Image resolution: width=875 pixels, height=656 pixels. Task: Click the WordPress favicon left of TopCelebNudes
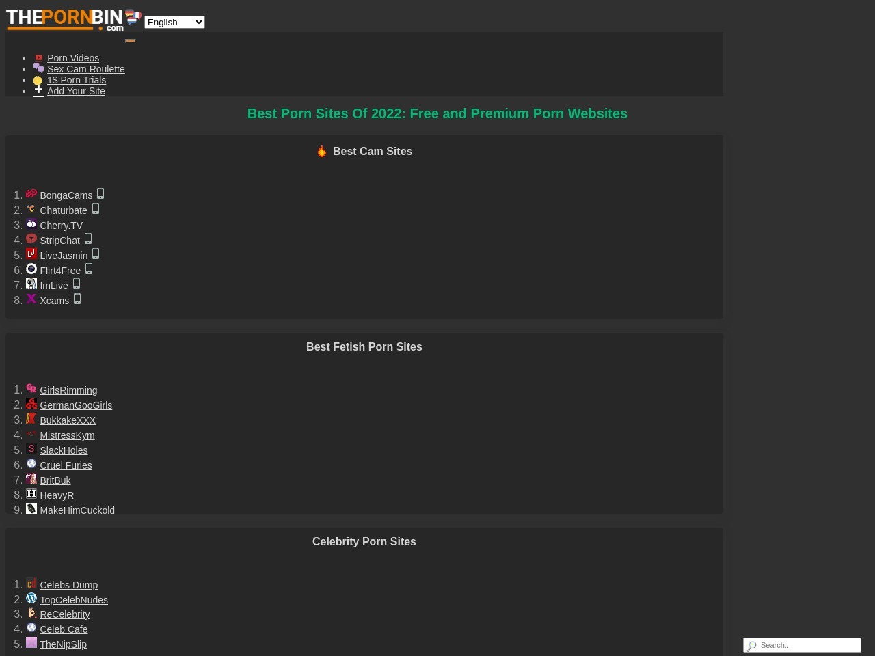tap(31, 598)
